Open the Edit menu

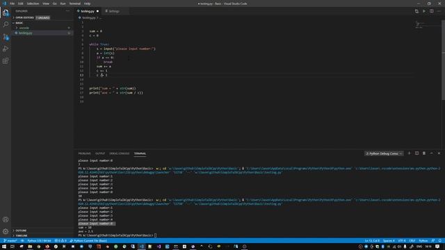click(x=21, y=3)
